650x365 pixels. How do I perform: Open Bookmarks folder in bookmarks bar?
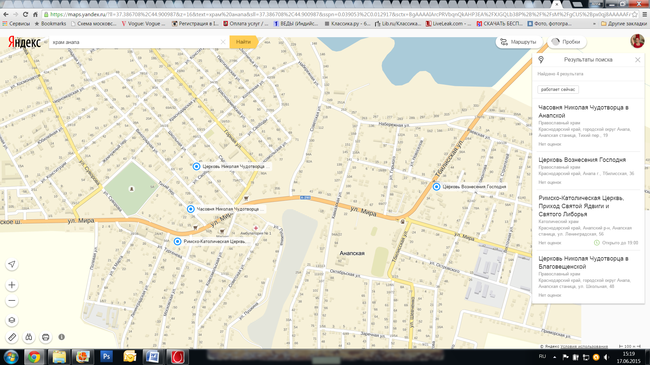50,24
